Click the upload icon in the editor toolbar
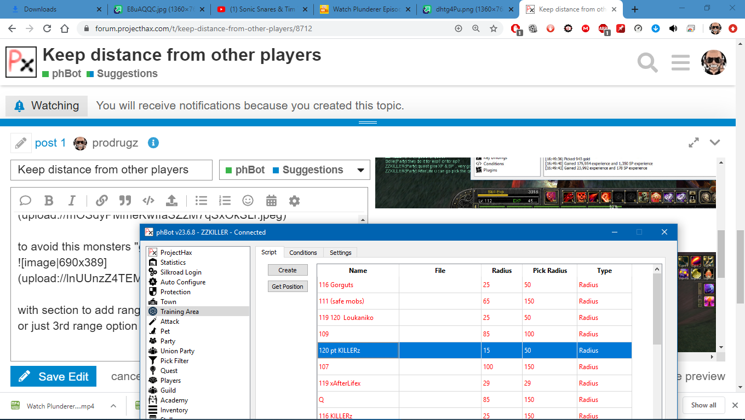 click(171, 201)
